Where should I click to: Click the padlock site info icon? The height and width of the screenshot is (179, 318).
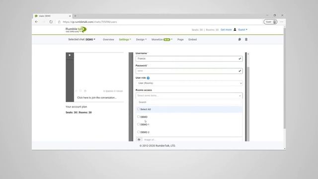59,22
